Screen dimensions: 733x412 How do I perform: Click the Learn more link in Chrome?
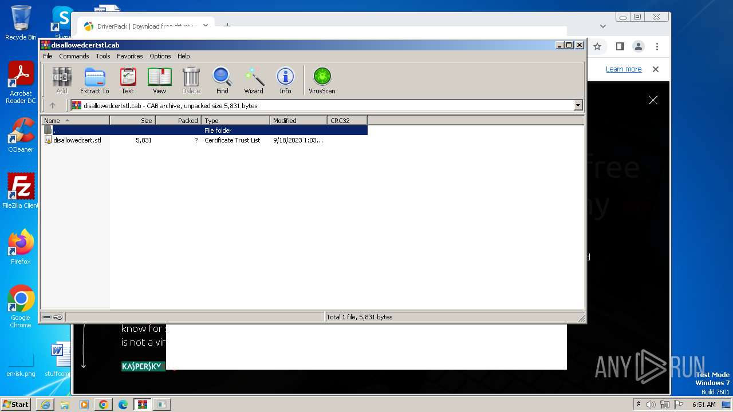tap(624, 69)
